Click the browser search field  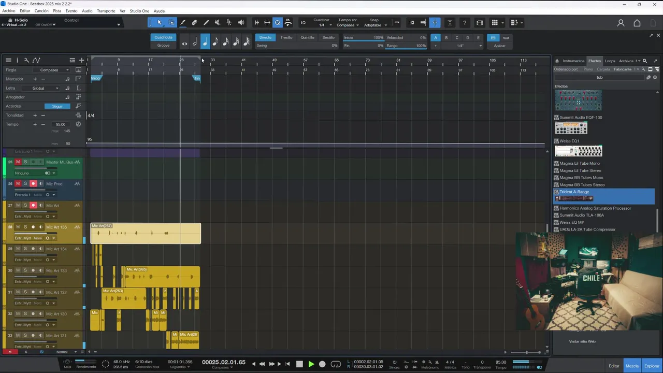point(601,77)
